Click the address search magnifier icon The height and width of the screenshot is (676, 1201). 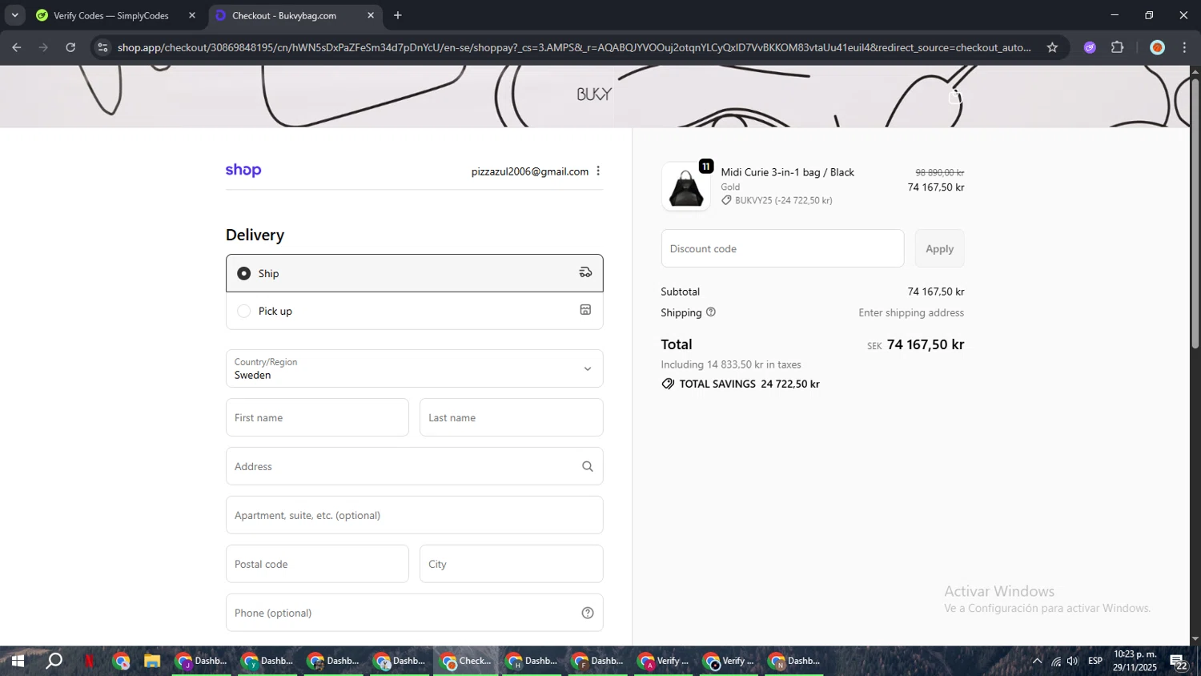coord(588,466)
